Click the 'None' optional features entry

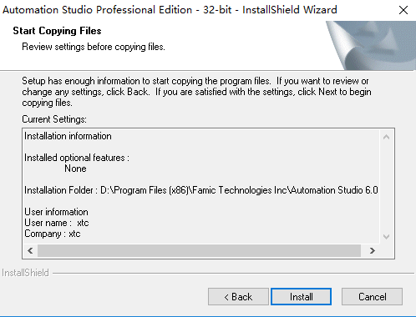tap(75, 169)
